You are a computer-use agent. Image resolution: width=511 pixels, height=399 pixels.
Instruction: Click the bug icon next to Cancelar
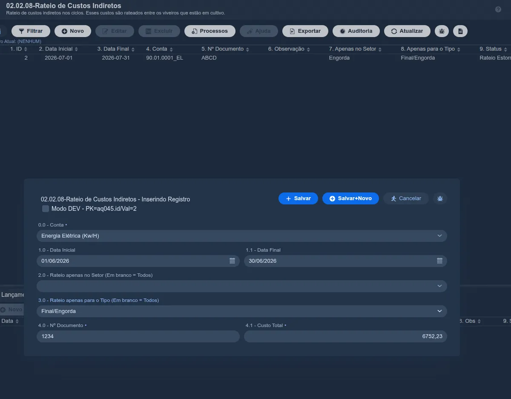click(x=440, y=198)
